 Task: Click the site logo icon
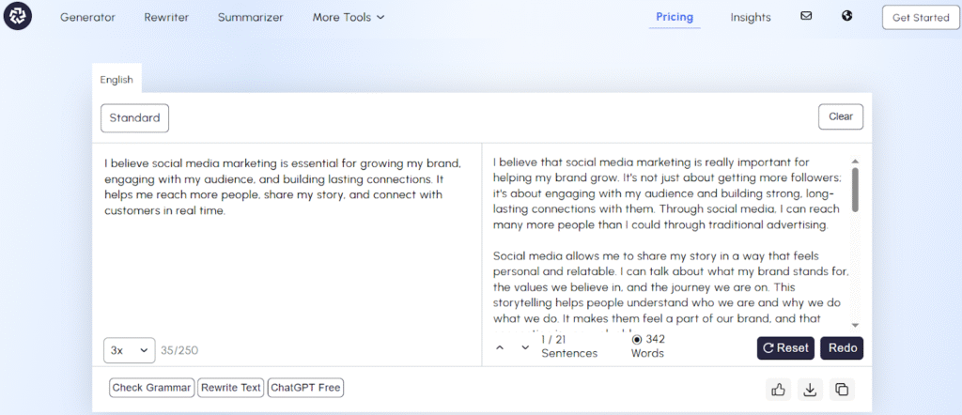pos(17,17)
